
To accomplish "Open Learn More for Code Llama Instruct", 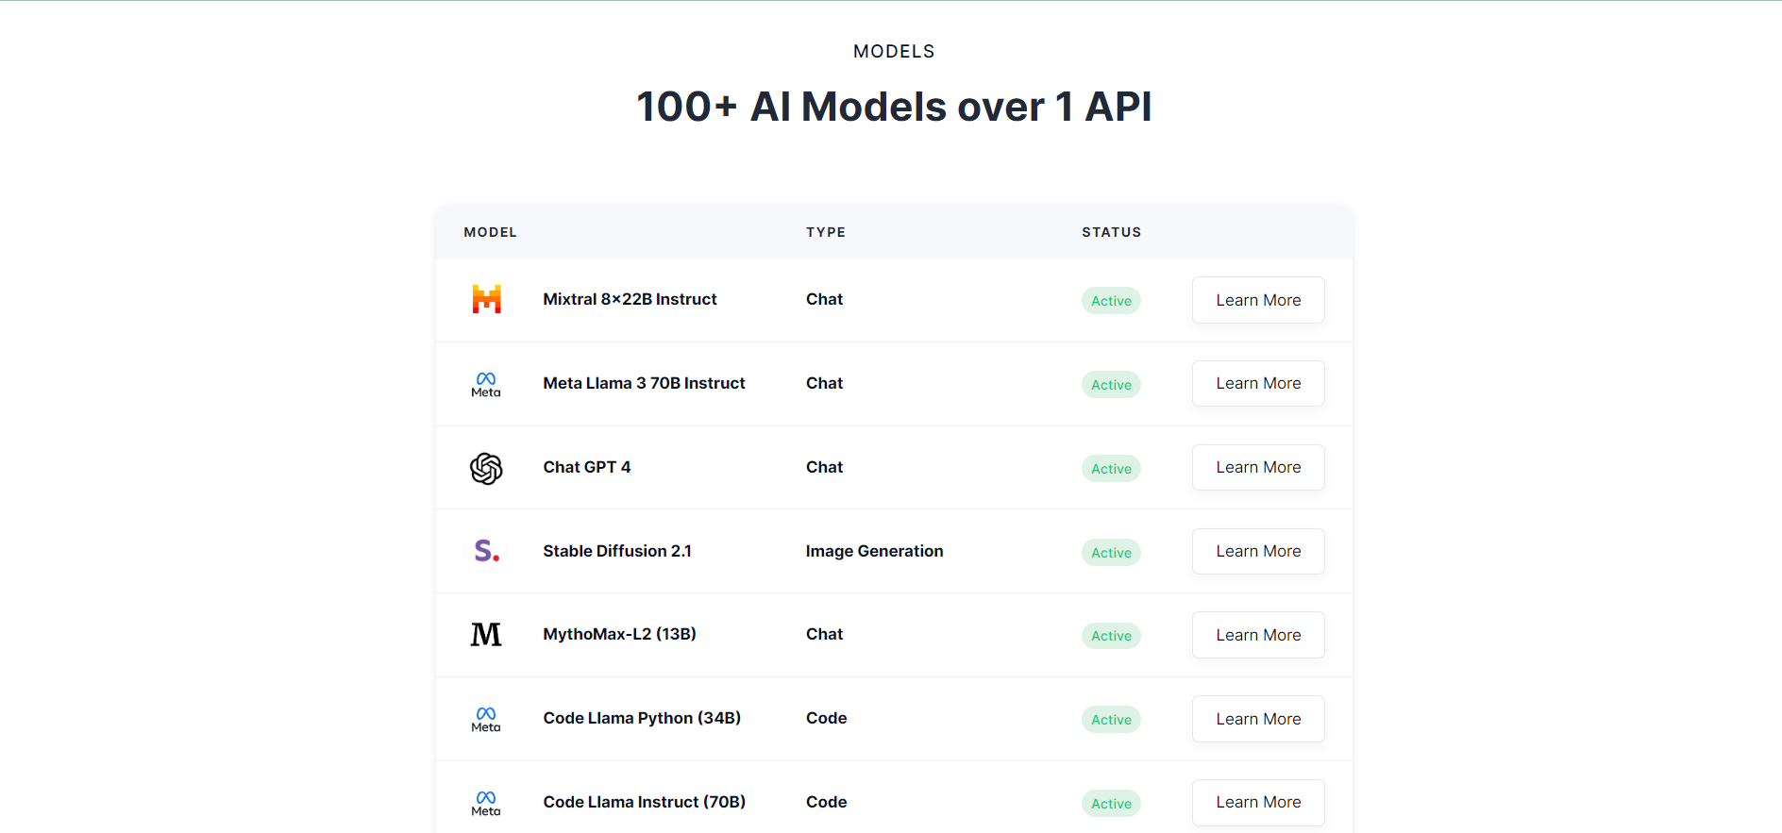I will (x=1257, y=803).
